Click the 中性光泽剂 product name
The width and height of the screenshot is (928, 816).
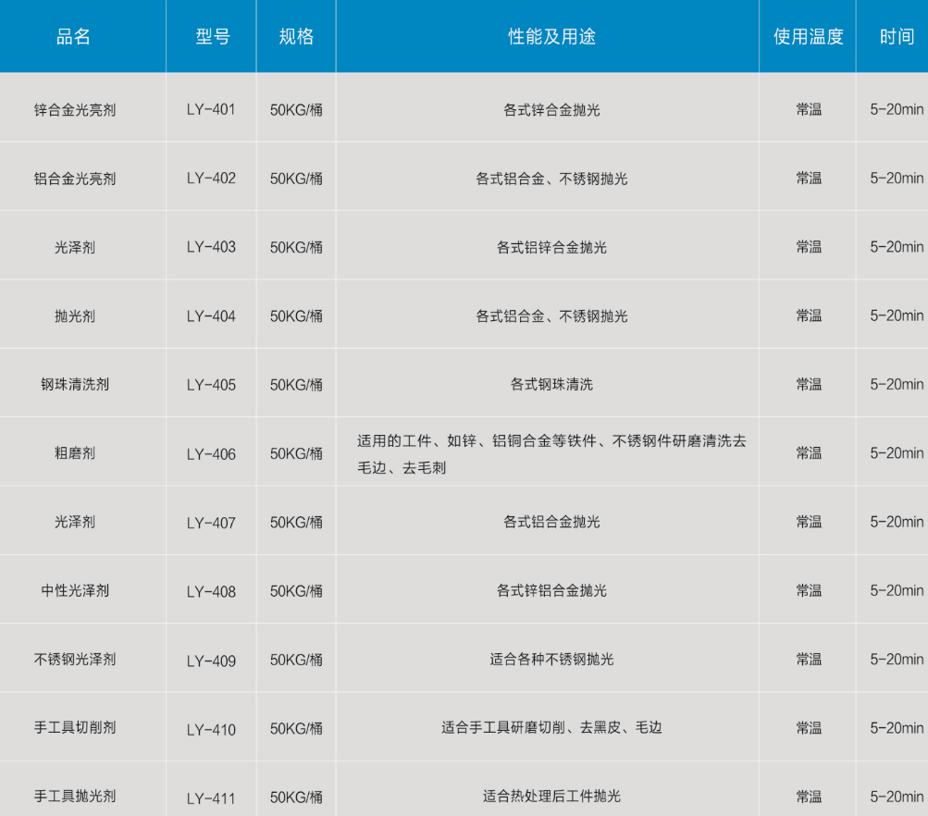[74, 590]
